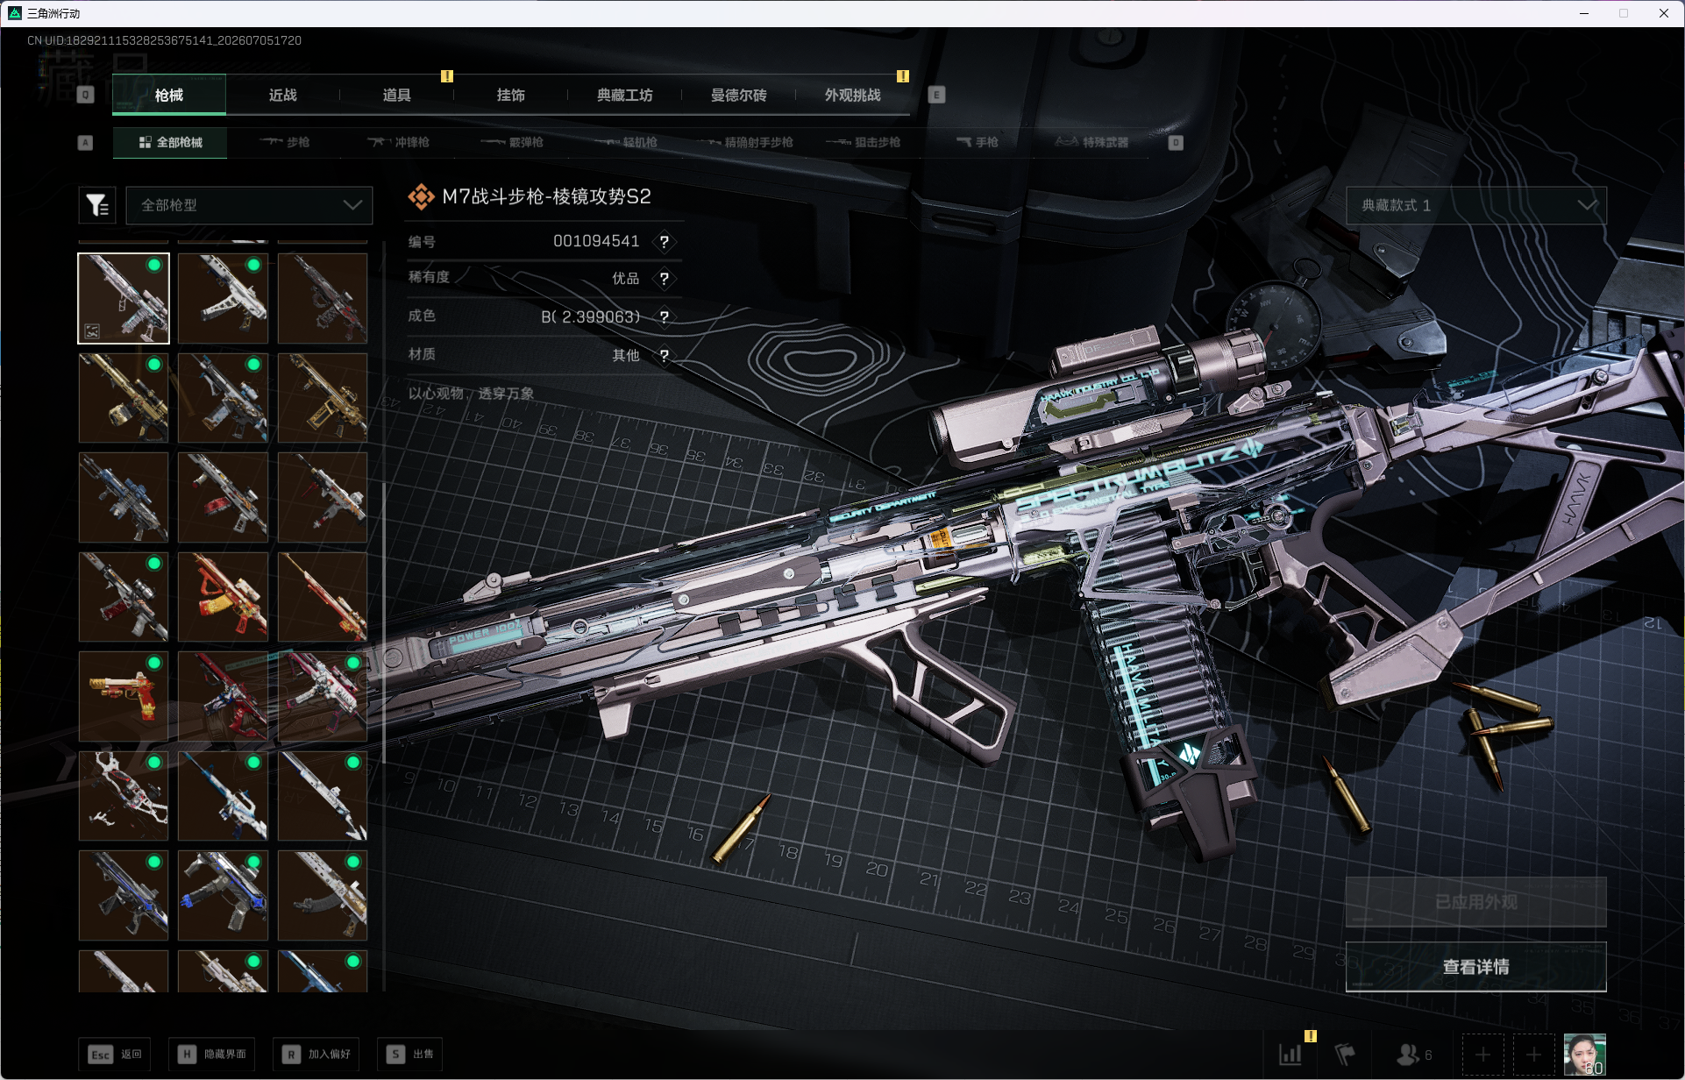
Task: Click the description text 以心观物，透穿万象
Action: [472, 394]
